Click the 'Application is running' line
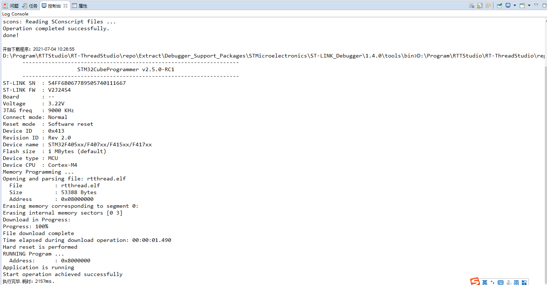 point(38,267)
